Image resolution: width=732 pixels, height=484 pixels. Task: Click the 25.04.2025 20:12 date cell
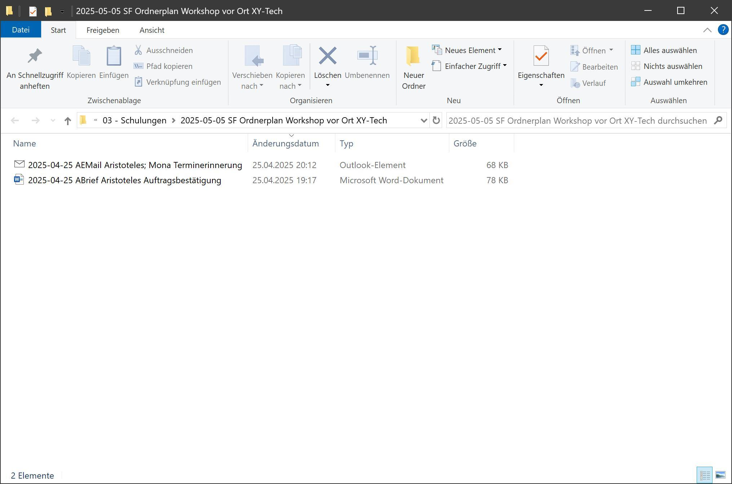click(284, 165)
